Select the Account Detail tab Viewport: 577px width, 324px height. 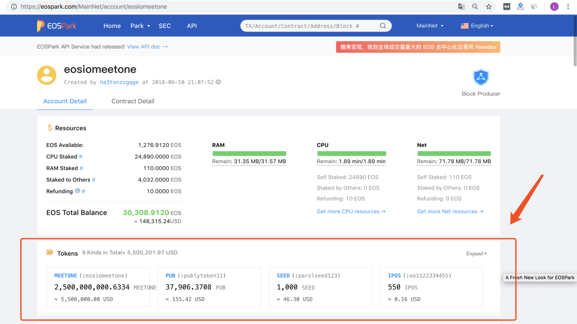coord(65,101)
